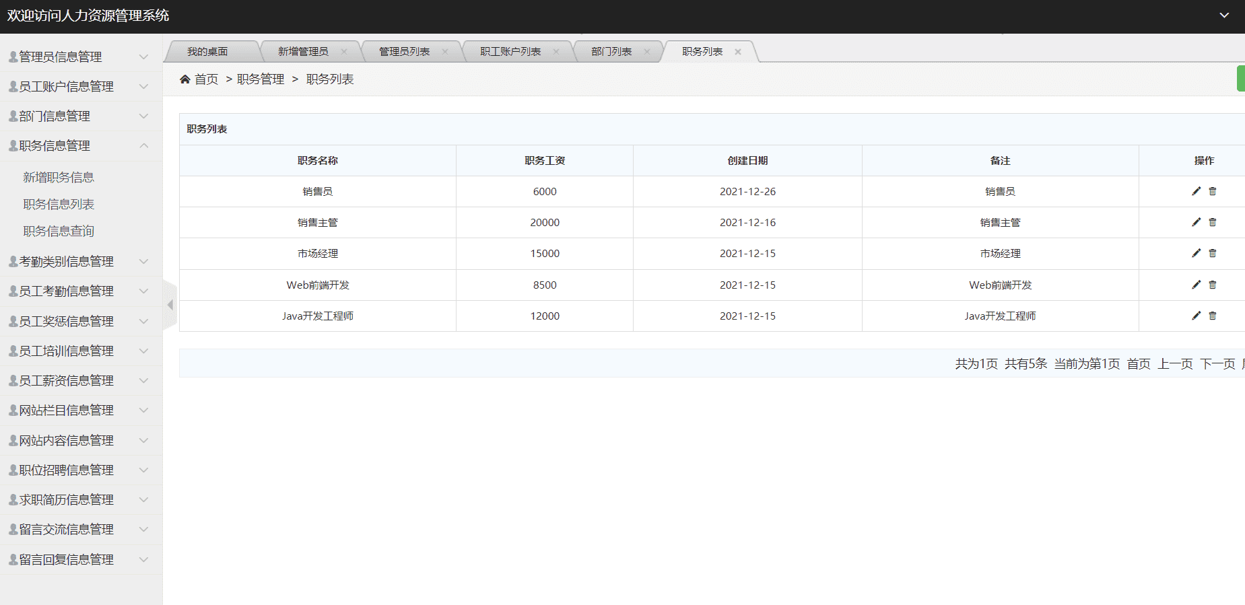
Task: Close the 管理员列表 tab
Action: pos(445,52)
